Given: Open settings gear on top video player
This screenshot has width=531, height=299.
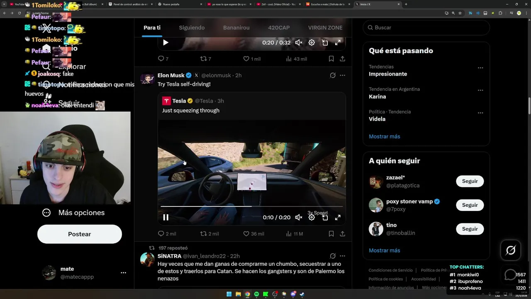Looking at the screenshot, I should tap(312, 42).
